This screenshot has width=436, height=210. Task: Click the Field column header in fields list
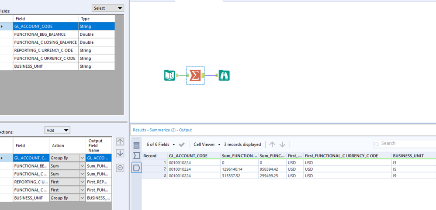45,19
